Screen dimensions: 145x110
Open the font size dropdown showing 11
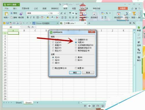(58, 13)
